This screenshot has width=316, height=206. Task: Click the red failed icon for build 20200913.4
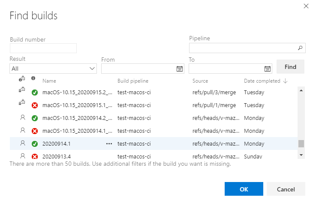point(35,157)
